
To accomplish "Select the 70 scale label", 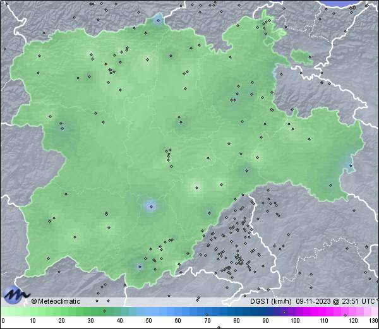I will tap(207, 321).
